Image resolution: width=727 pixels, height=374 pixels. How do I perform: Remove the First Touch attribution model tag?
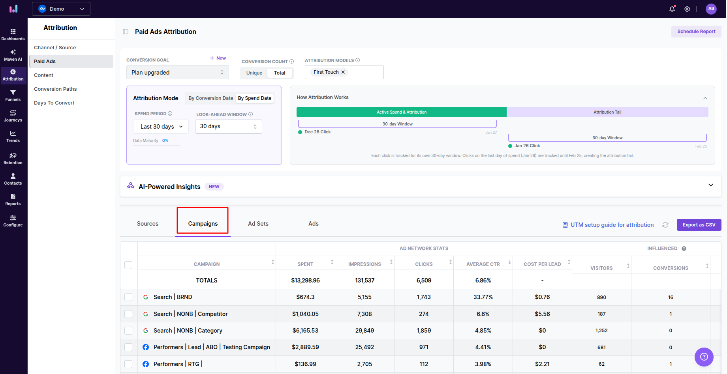(343, 72)
